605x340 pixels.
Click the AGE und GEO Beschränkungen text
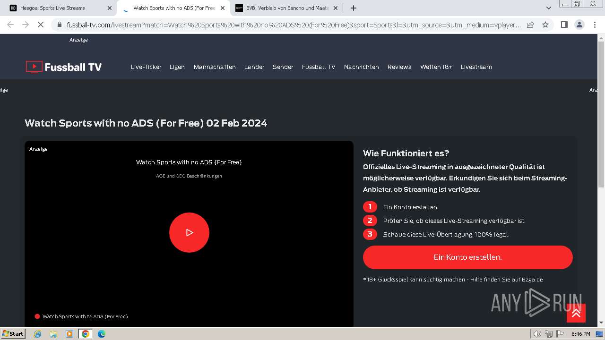(189, 176)
